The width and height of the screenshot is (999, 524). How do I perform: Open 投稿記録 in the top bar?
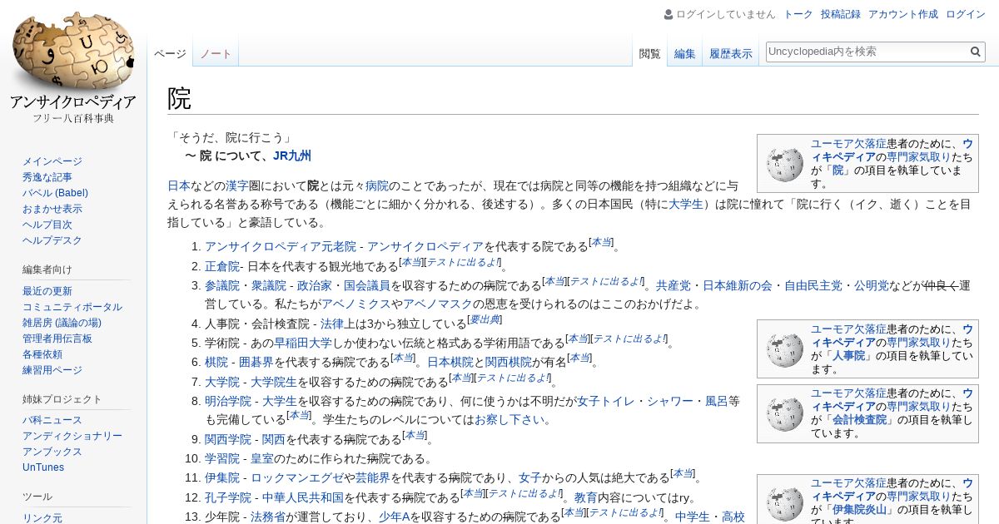click(x=841, y=14)
